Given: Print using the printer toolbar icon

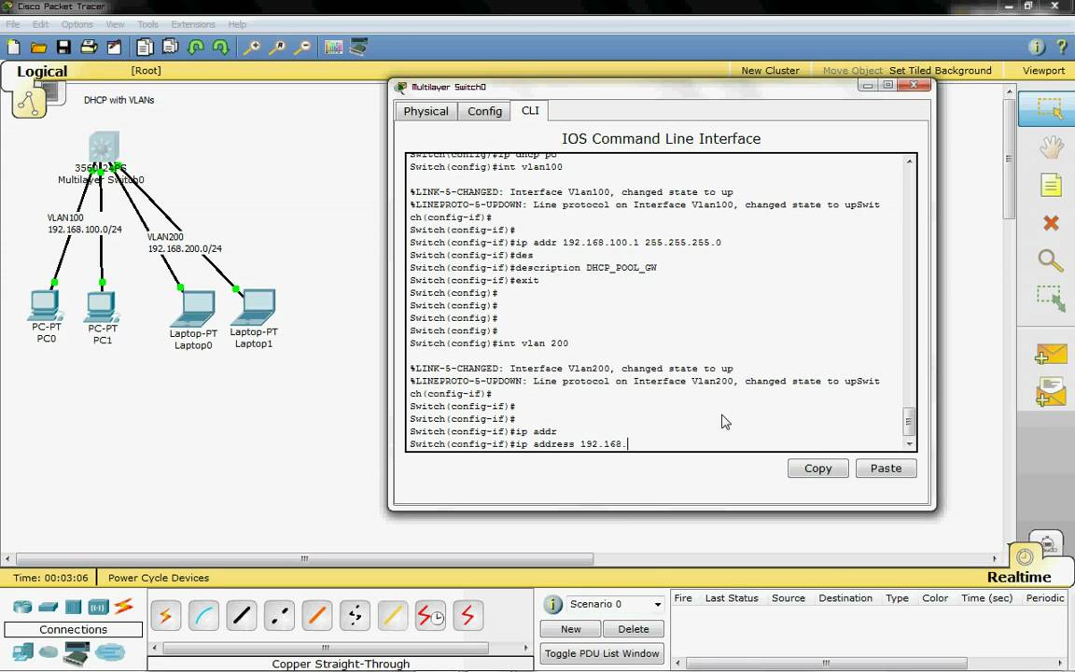Looking at the screenshot, I should 89,47.
